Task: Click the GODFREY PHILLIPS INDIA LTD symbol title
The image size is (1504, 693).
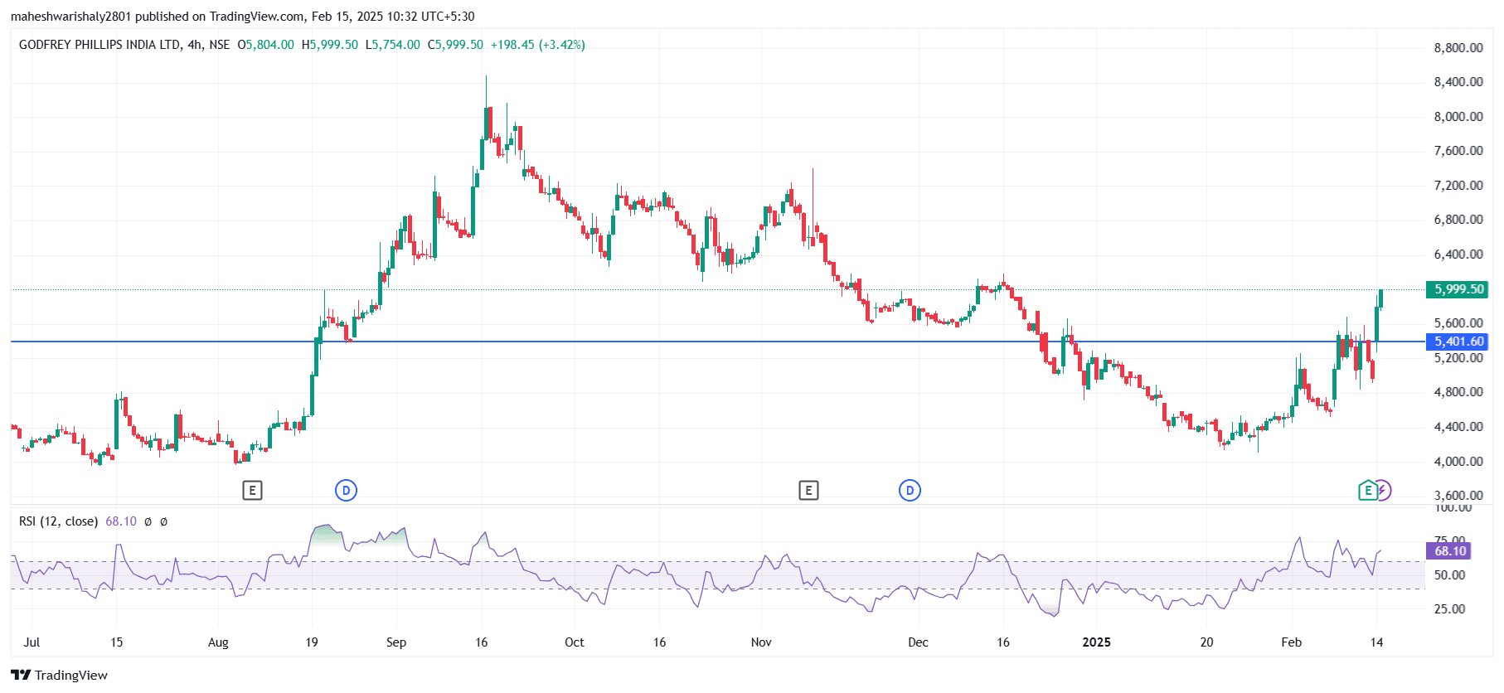Action: [99, 45]
